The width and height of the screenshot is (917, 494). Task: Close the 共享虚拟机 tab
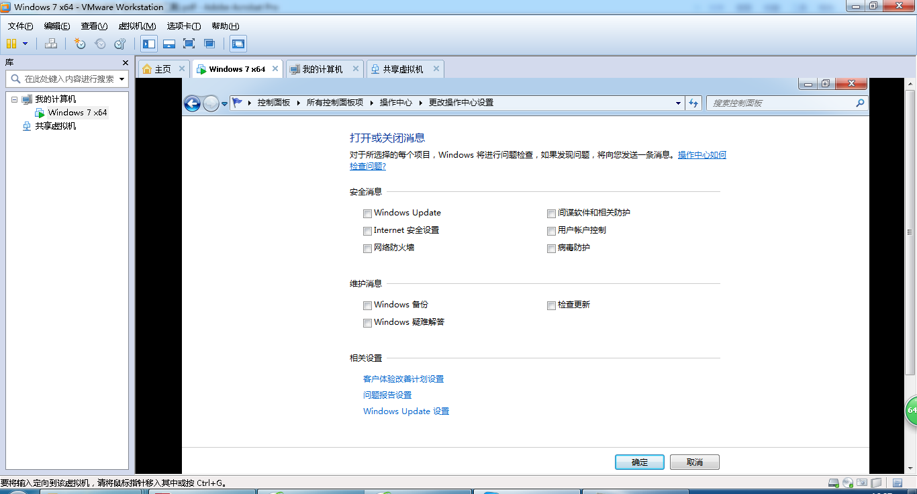point(436,68)
